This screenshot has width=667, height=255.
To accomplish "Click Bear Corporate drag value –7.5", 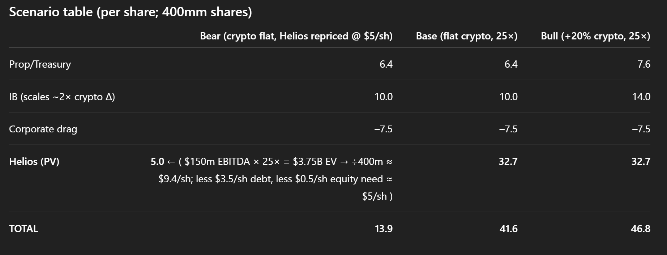I will tap(384, 129).
